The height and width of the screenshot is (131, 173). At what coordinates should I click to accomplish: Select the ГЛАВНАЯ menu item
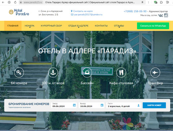click(x=13, y=26)
